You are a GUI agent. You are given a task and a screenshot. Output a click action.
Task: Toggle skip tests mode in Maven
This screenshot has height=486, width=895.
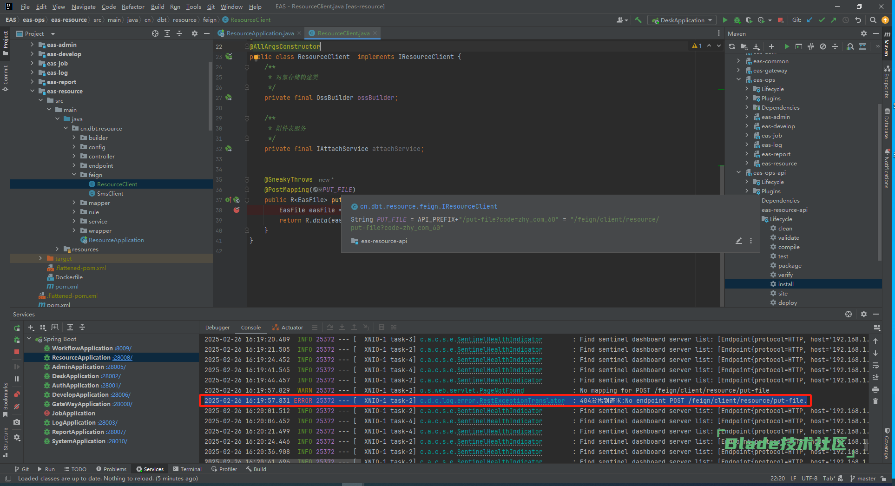pos(823,46)
